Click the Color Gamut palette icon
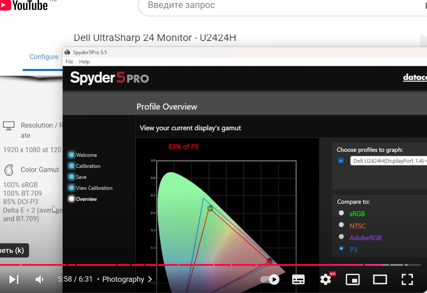Image resolution: width=427 pixels, height=293 pixels. point(9,170)
